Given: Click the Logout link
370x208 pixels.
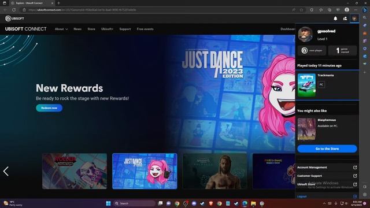Looking at the screenshot, I should point(302,196).
